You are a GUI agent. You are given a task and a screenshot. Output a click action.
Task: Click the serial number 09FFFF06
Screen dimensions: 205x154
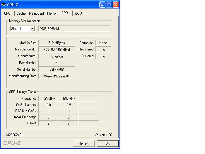tap(57, 70)
